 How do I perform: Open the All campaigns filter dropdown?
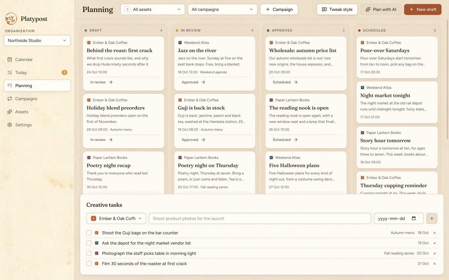coord(223,10)
